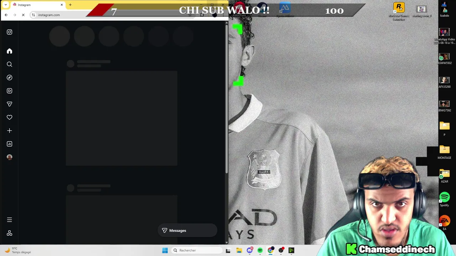Expand the Chrome tab search dropdown
This screenshot has height=256, width=456.
click(x=5, y=5)
